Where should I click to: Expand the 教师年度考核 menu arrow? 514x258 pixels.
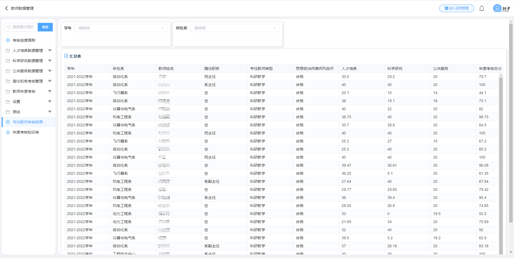(x=50, y=91)
